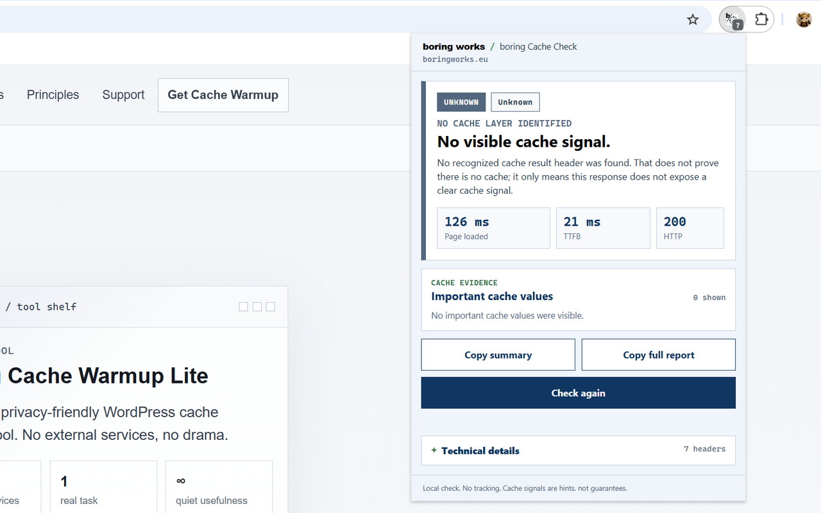Screen dimensions: 821x513
Task: Click the boring works brand name
Action: [454, 46]
